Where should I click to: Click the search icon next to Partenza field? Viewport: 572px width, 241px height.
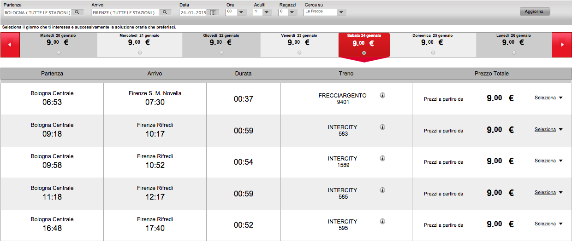click(x=78, y=12)
